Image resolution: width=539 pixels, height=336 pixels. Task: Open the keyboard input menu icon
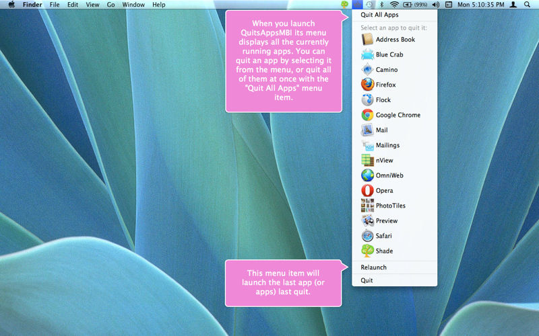[449, 5]
